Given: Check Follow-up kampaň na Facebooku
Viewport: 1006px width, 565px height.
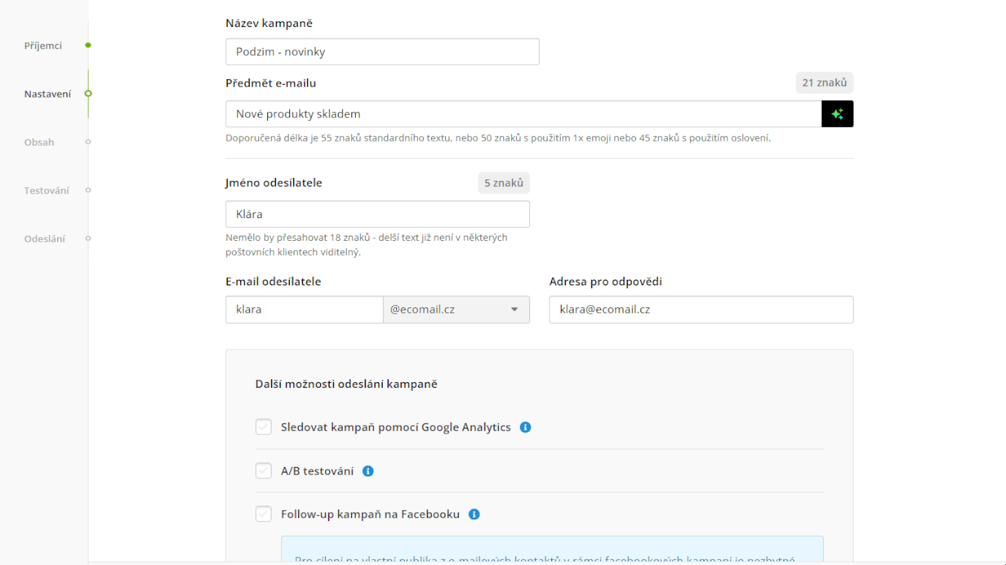Looking at the screenshot, I should [263, 514].
